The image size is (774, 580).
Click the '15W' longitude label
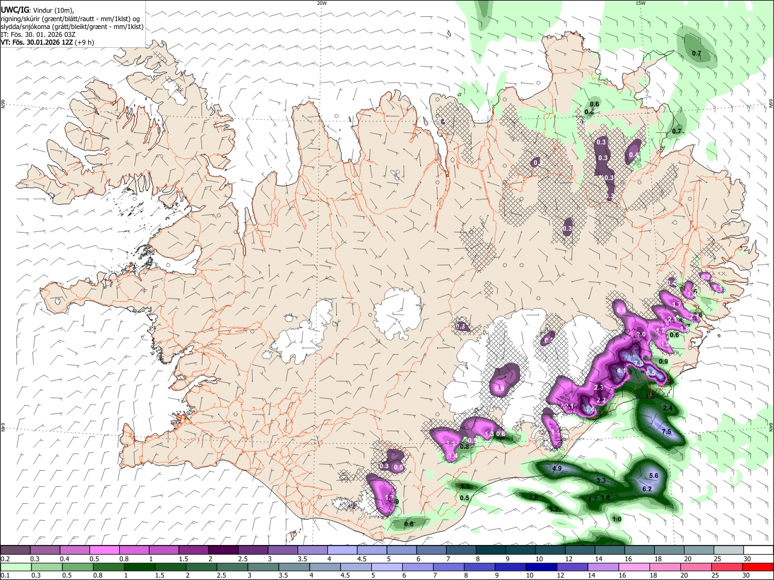point(640,3)
